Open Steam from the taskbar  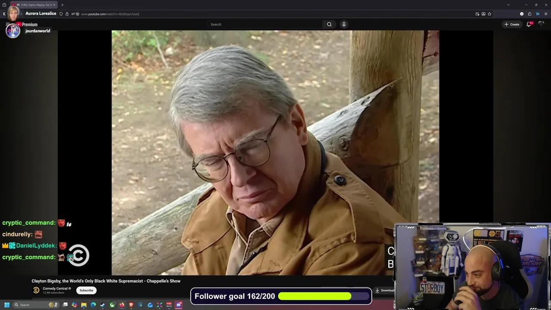102,305
